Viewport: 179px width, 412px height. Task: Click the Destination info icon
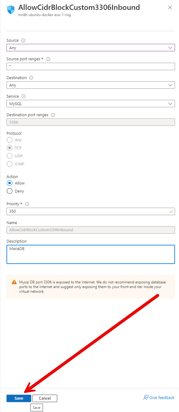coord(32,78)
